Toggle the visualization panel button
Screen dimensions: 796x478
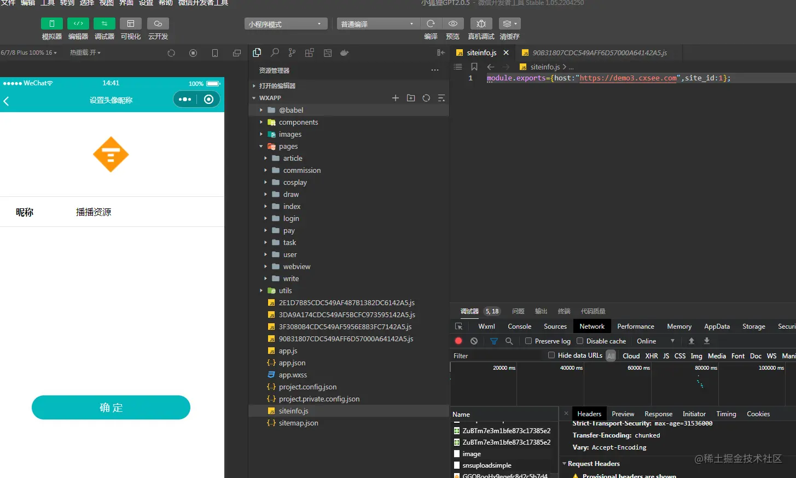[131, 24]
